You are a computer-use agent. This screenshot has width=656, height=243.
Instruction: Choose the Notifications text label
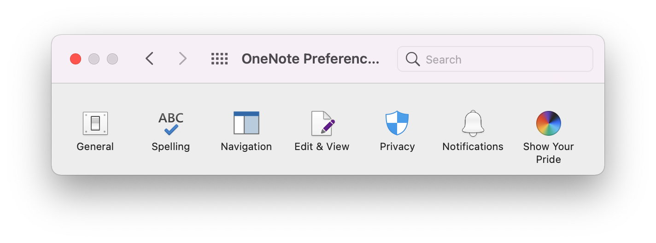tap(473, 147)
